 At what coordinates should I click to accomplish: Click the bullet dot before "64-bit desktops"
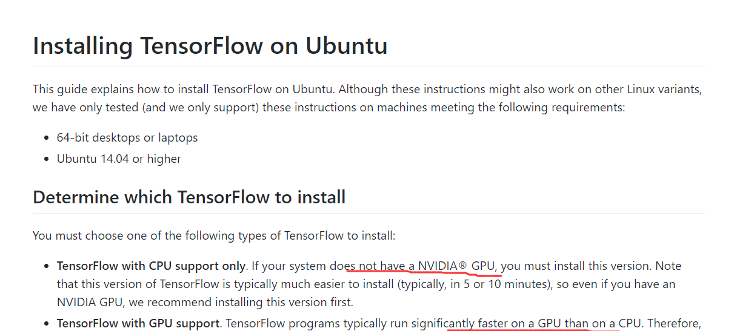tap(47, 138)
